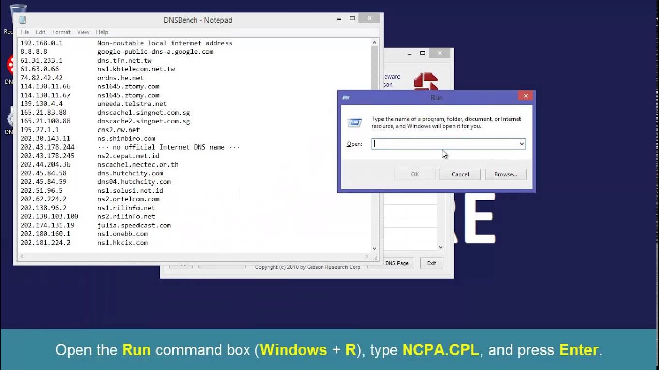This screenshot has height=370, width=659.
Task: Click the Notepad title bar icon
Action: pyautogui.click(x=22, y=20)
